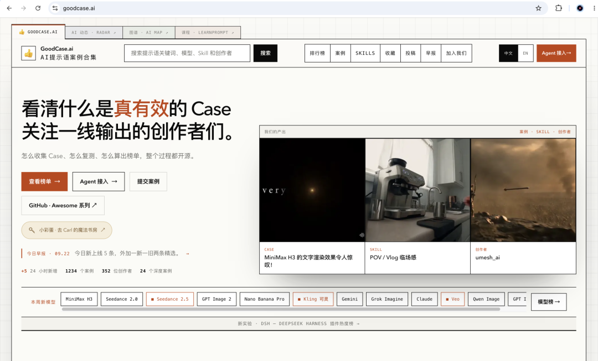Go back with the browser back arrow
Image resolution: width=598 pixels, height=361 pixels.
tap(9, 8)
